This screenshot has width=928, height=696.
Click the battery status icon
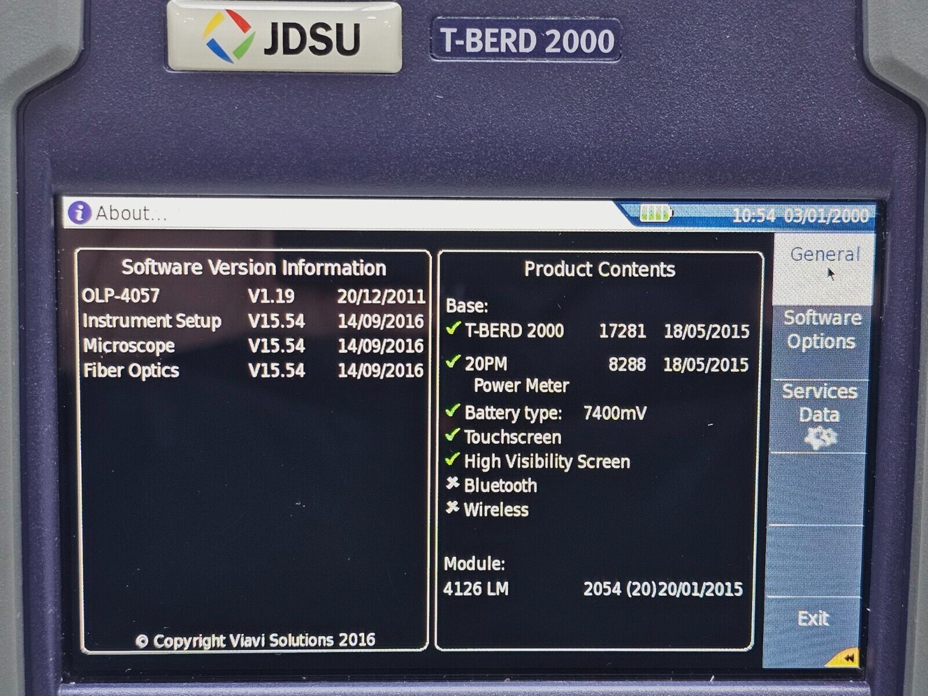(656, 213)
